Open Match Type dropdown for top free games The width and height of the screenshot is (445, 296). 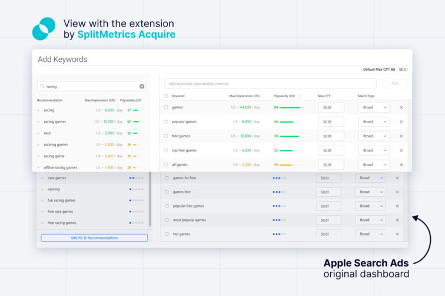point(374,150)
